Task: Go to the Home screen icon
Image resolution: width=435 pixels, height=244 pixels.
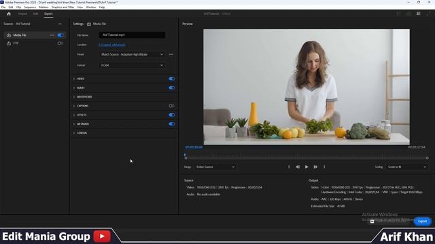Action: (x=9, y=14)
